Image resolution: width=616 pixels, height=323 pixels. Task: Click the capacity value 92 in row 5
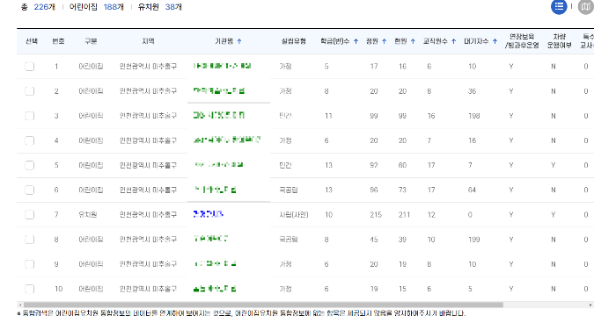(x=374, y=165)
